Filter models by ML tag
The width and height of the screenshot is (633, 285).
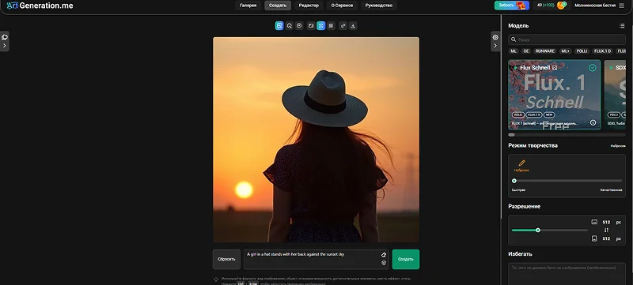click(x=514, y=51)
